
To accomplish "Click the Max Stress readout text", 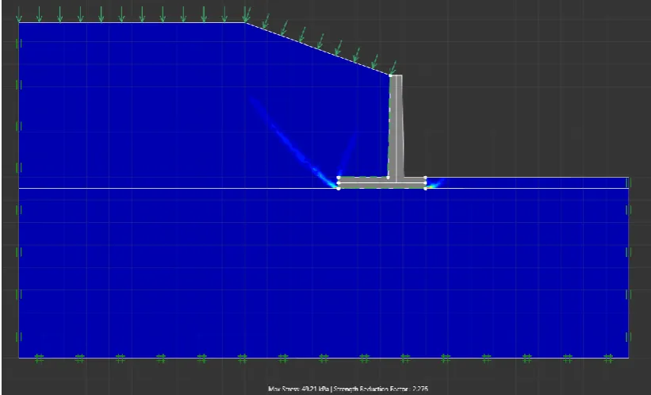I will 299,389.
